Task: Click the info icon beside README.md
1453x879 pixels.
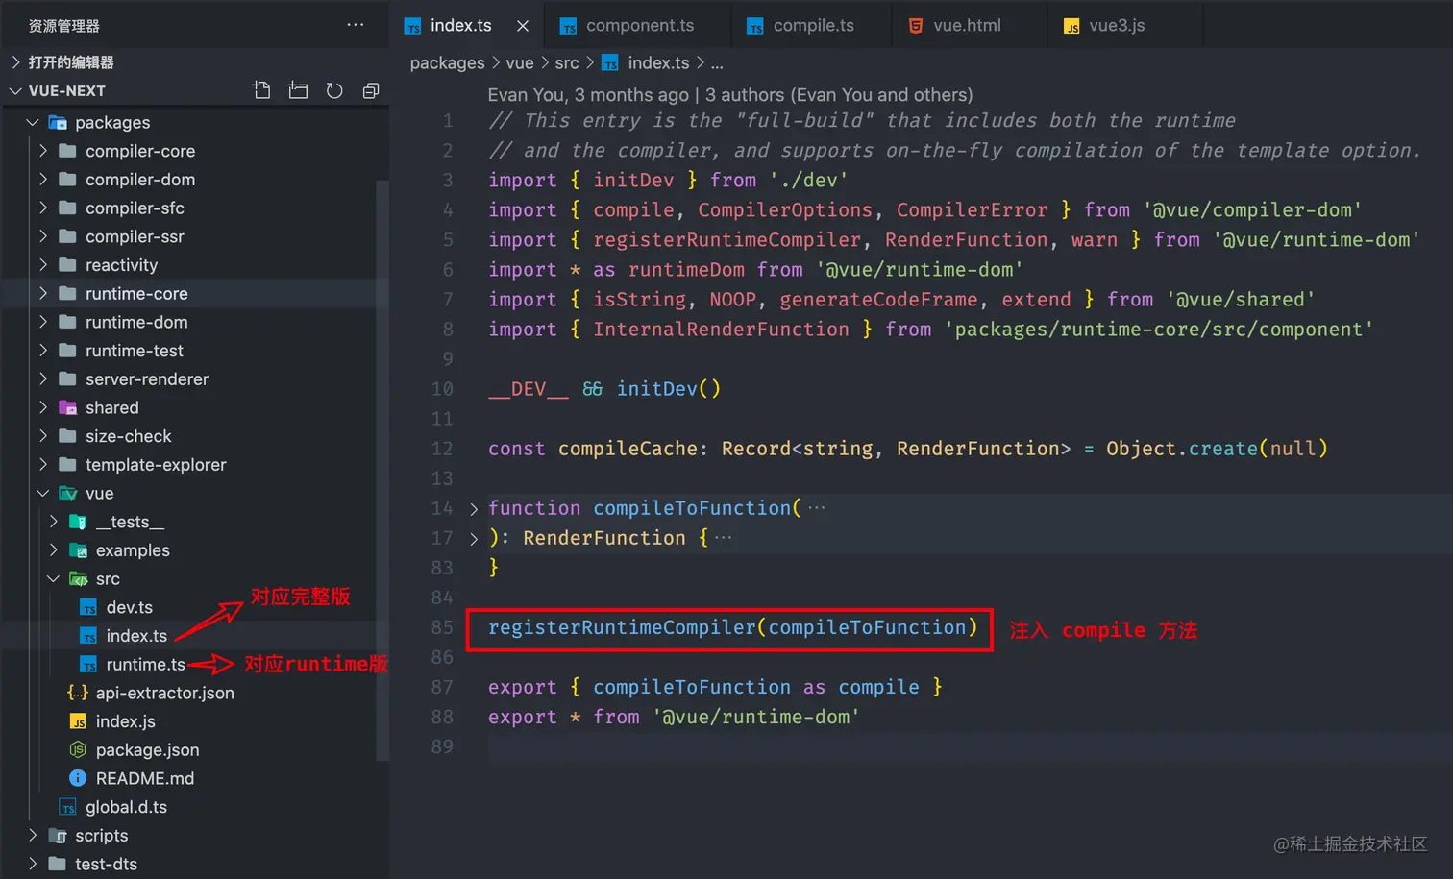Action: pyautogui.click(x=78, y=778)
